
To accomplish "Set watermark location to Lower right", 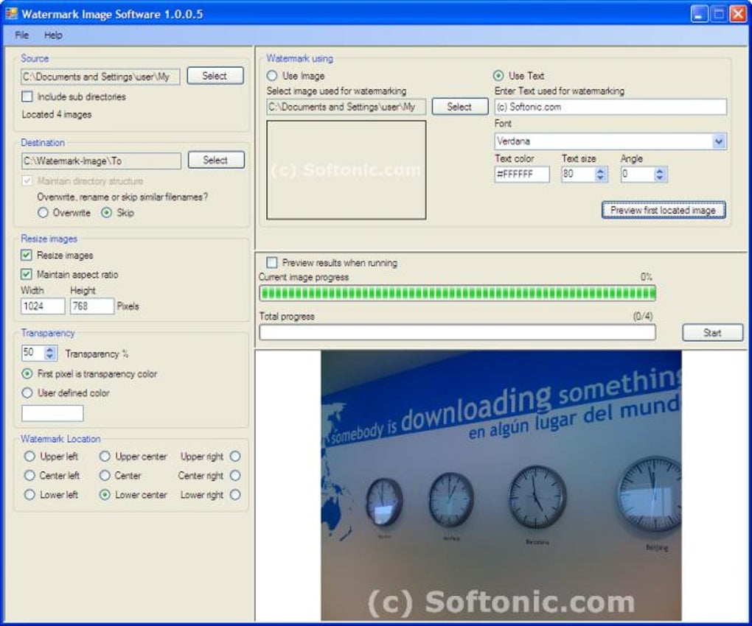I will coord(235,495).
